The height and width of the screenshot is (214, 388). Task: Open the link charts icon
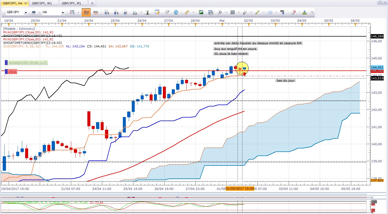[34, 12]
